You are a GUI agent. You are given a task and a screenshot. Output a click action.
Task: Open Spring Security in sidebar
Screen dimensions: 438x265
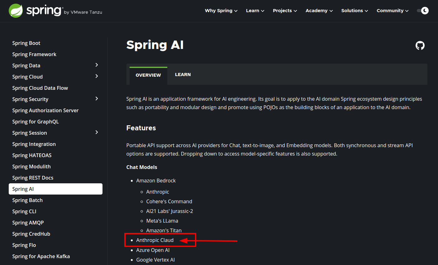tap(30, 99)
